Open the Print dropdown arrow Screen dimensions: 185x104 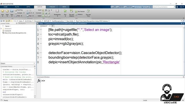(x=21, y=16)
